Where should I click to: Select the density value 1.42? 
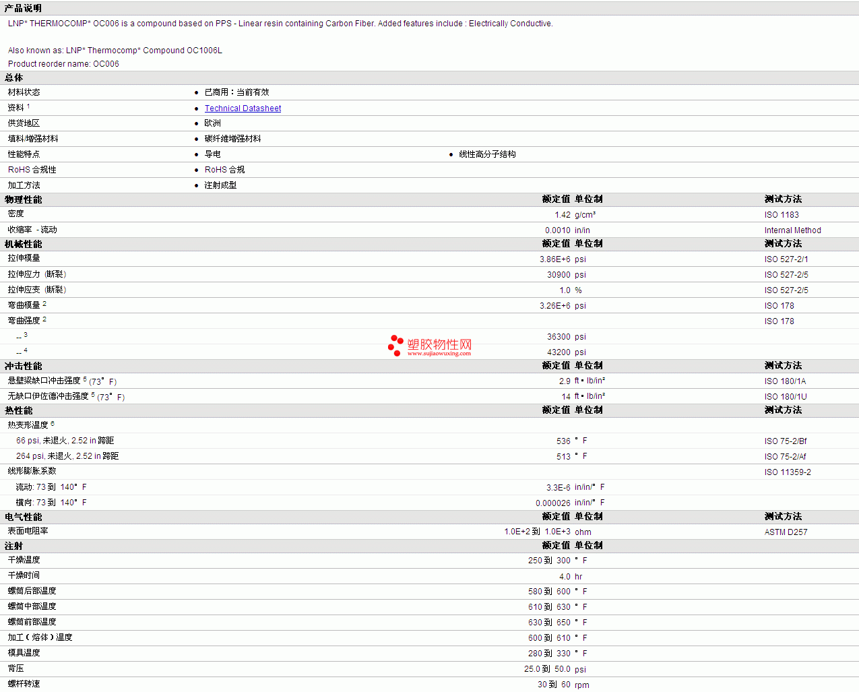coord(563,215)
